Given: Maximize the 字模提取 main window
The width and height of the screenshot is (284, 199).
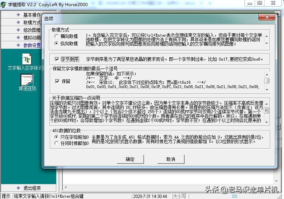Looking at the screenshot, I should 260,3.
